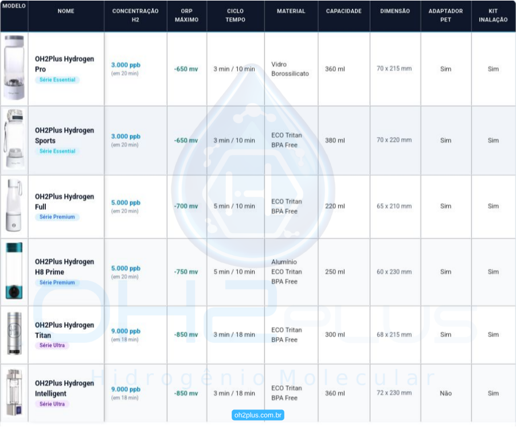516x430 pixels.
Task: Click the 380 ml capacity cell
Action: (x=335, y=140)
